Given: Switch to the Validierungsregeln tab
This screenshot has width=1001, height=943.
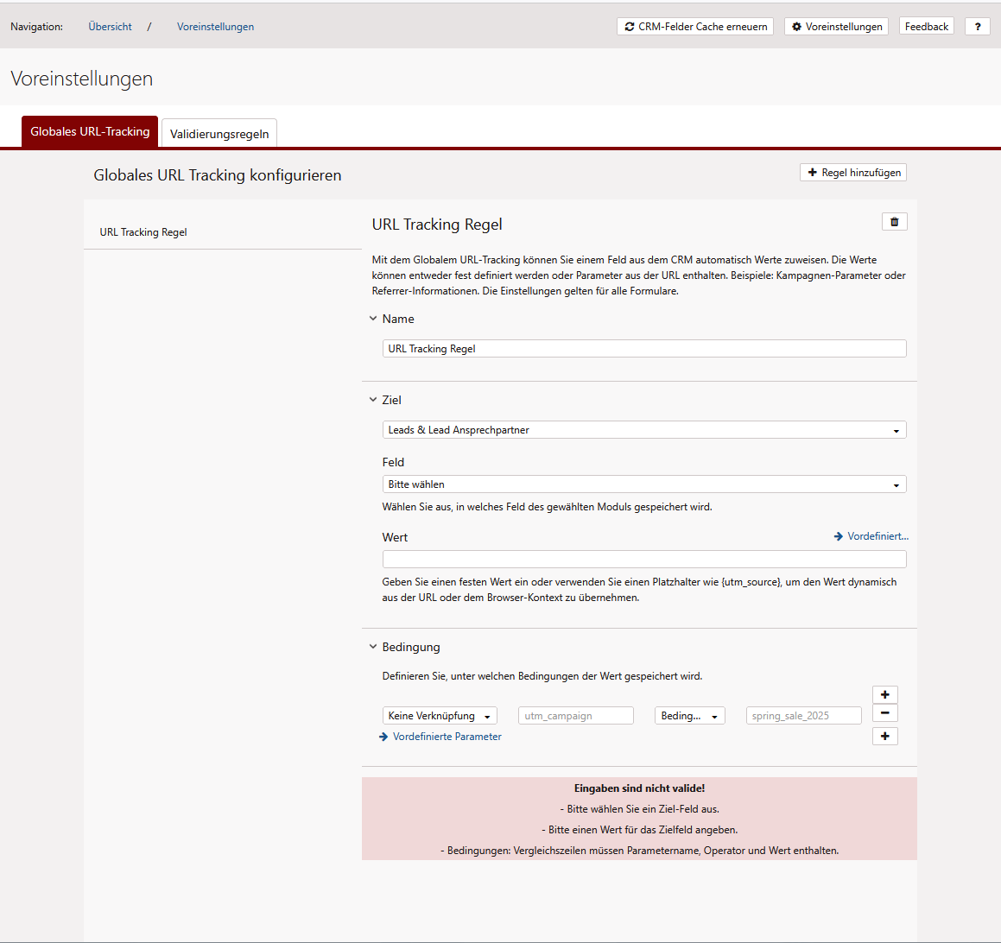Looking at the screenshot, I should pyautogui.click(x=219, y=134).
